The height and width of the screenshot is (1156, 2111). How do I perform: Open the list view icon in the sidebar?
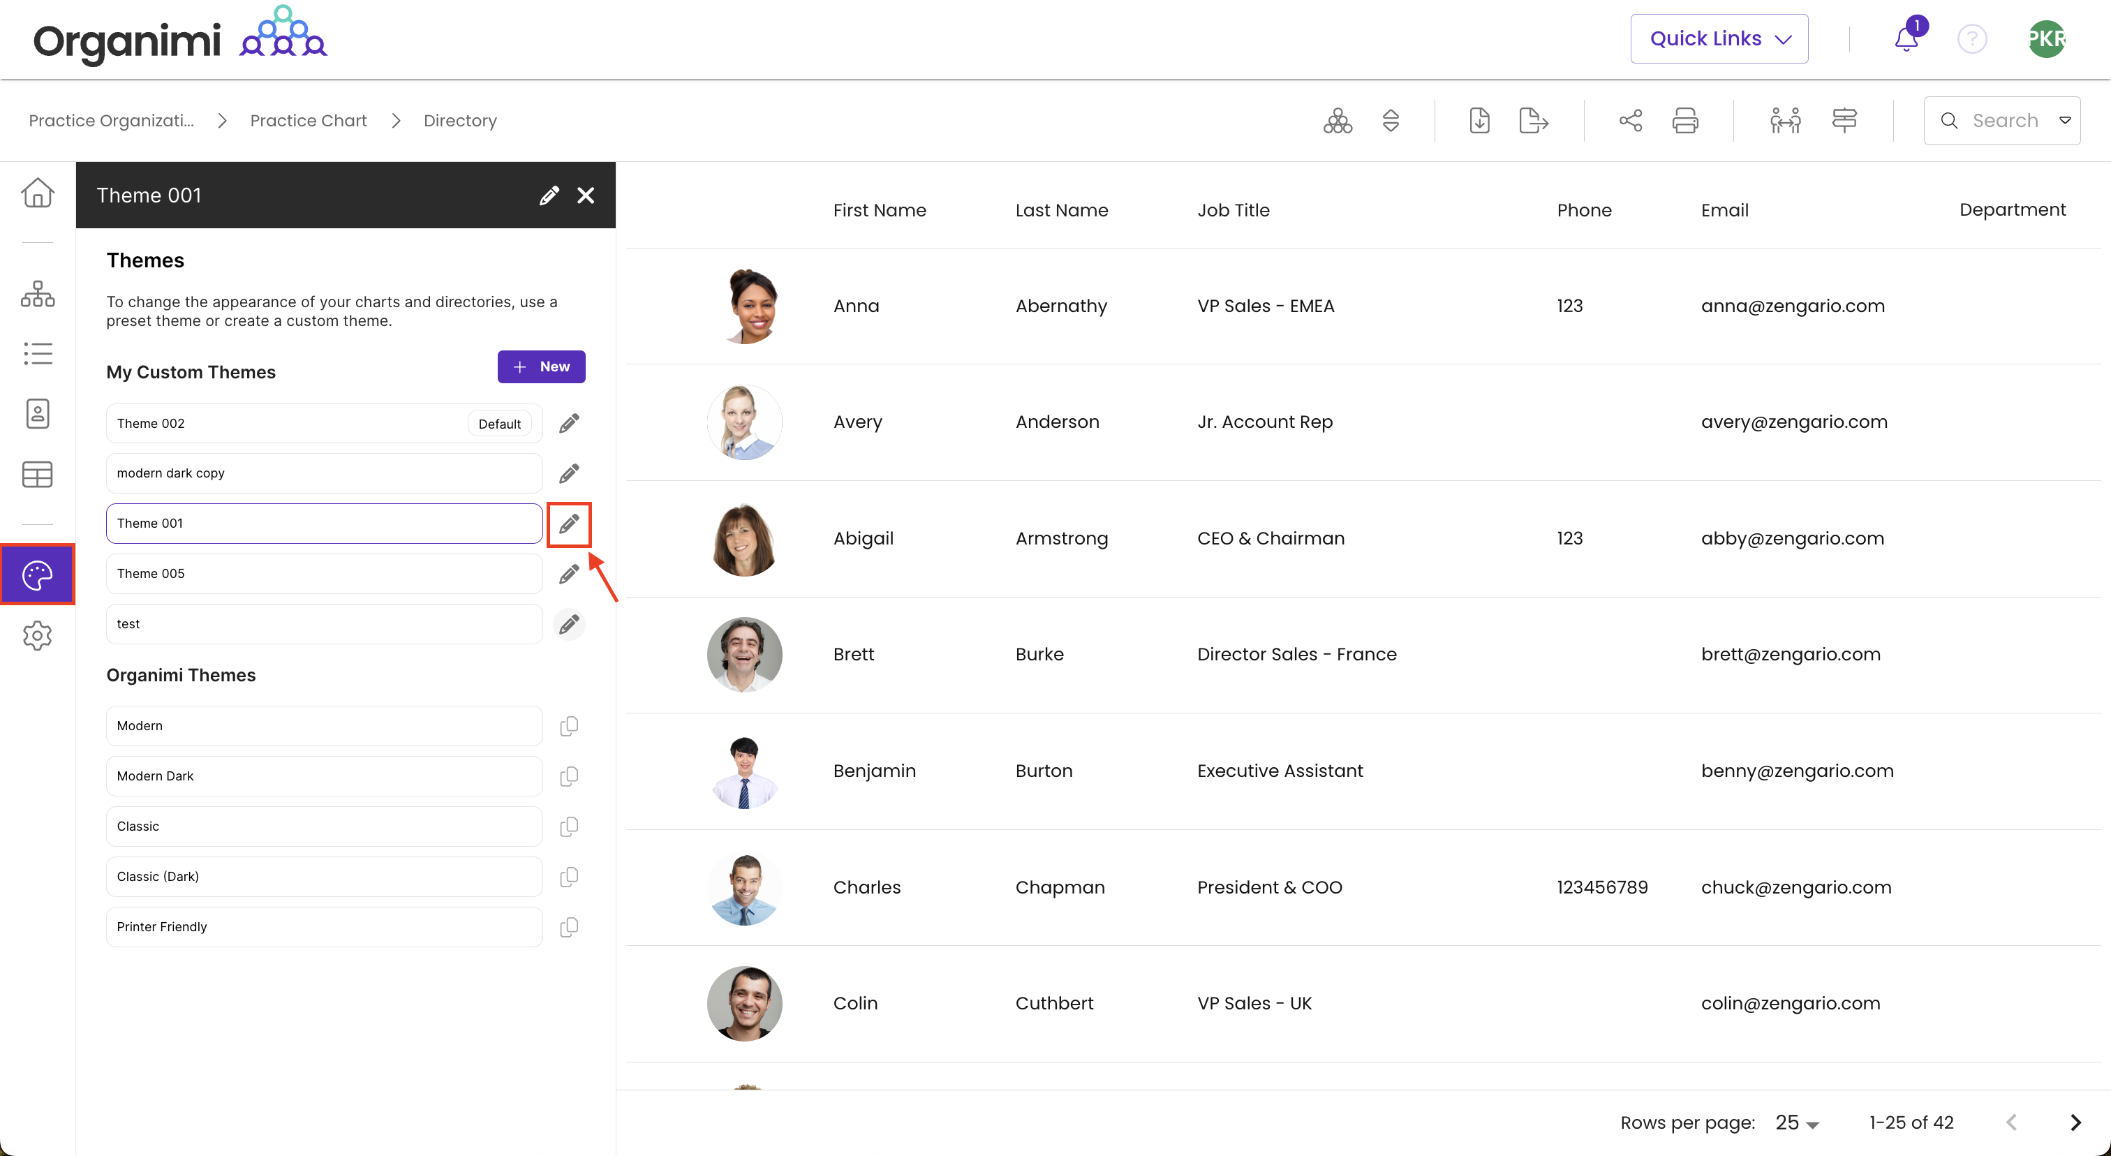click(x=38, y=354)
